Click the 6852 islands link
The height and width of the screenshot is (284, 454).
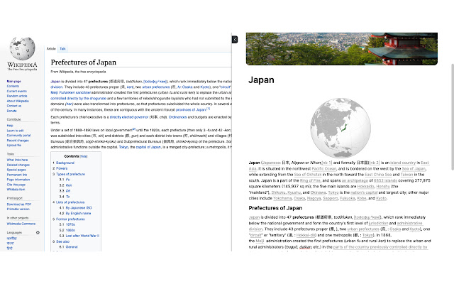(385, 180)
